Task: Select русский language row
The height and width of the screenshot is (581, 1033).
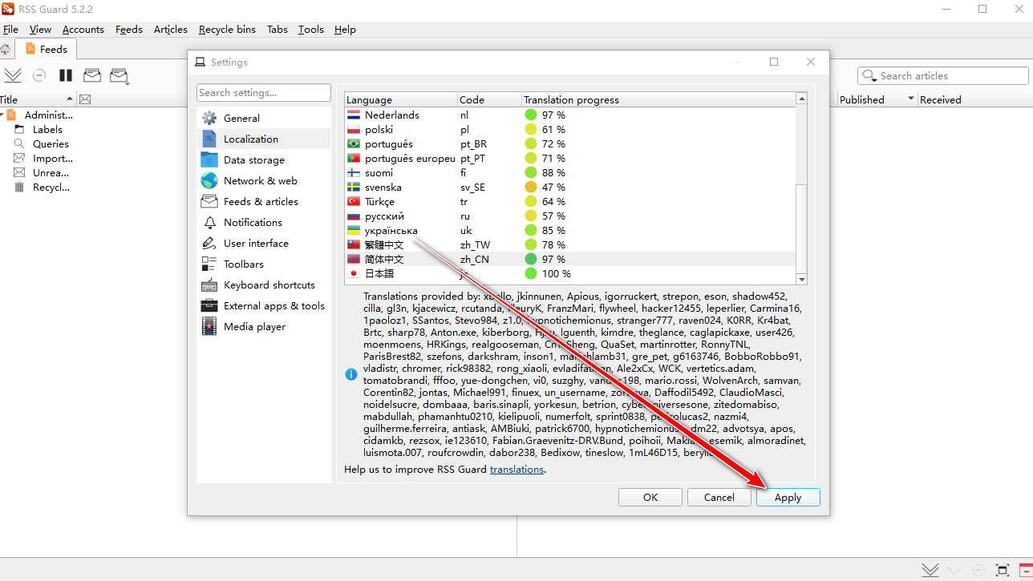Action: (x=570, y=216)
